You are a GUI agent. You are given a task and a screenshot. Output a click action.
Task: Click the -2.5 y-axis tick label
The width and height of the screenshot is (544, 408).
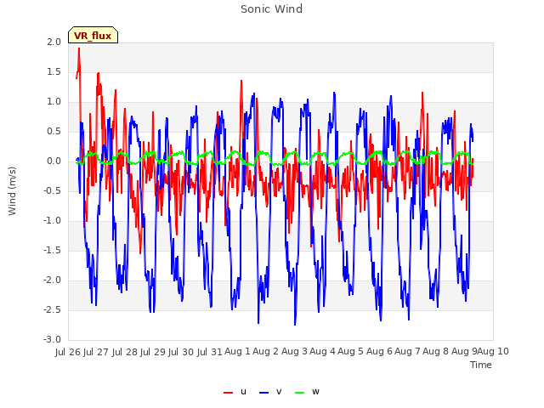[52, 309]
